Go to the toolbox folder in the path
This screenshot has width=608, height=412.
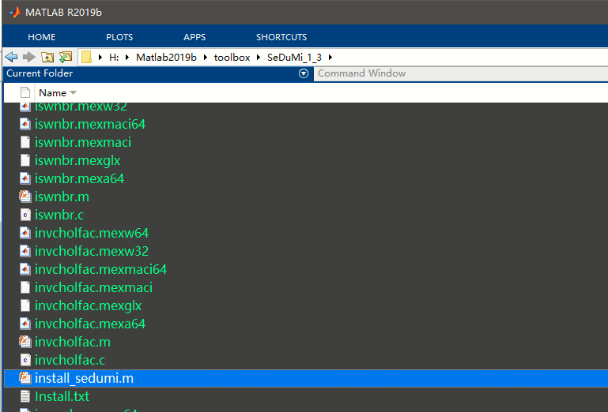click(x=232, y=58)
